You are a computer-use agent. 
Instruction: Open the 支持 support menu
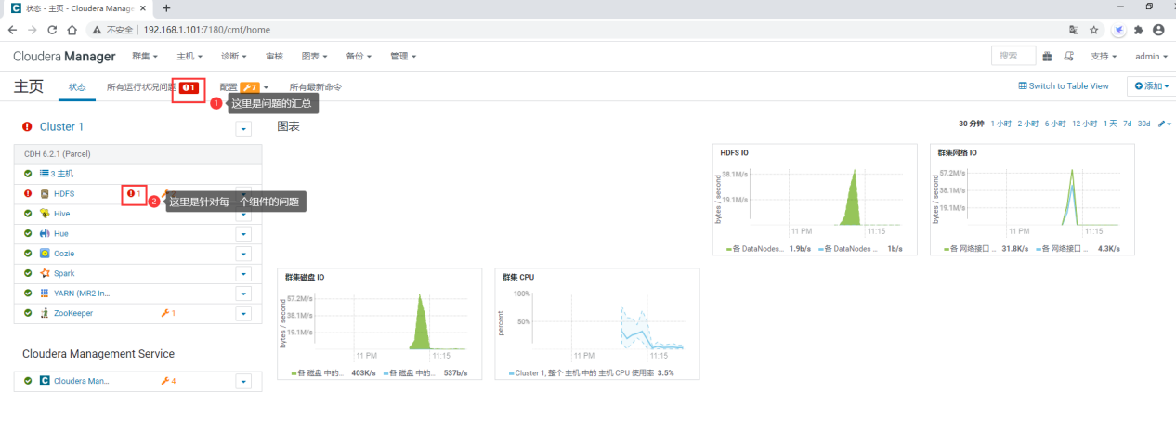point(1104,56)
